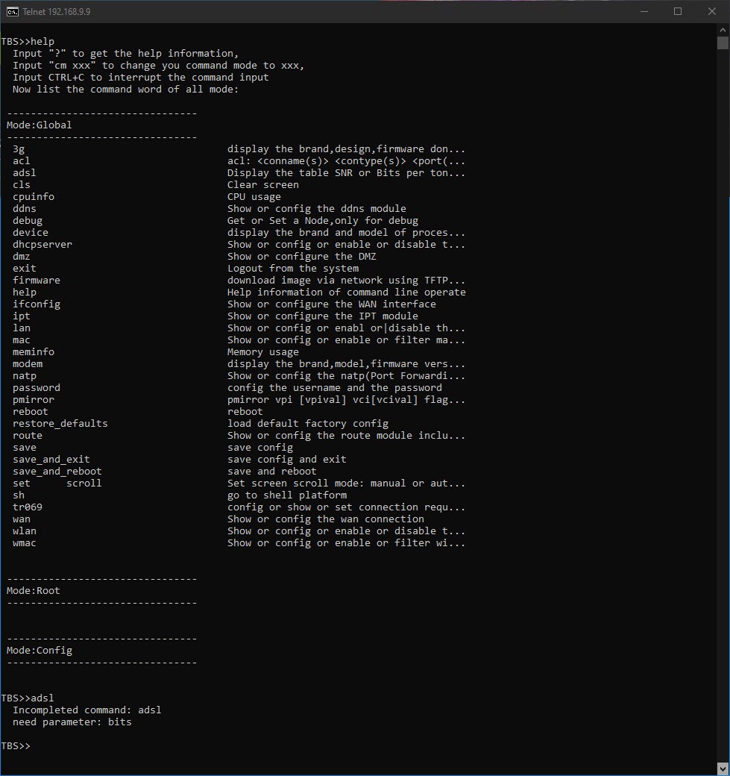Click the 'ifconfig' command name

point(37,304)
